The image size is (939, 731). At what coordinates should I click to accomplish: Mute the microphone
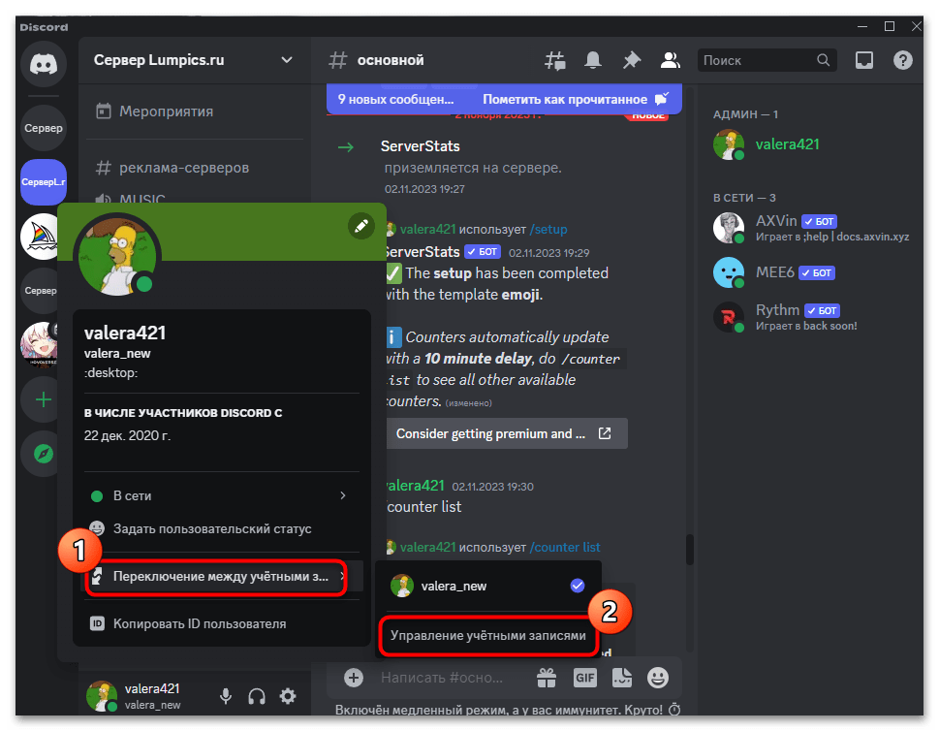(x=225, y=695)
